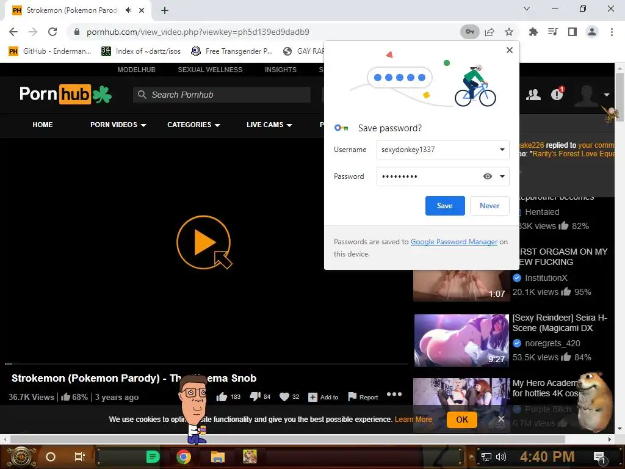Open the tab search chevron in title bar
Viewport: 625px width, 469px height.
(x=527, y=9)
